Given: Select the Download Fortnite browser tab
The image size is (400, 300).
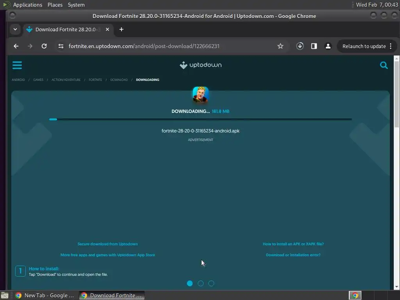Looking at the screenshot, I should (x=68, y=29).
